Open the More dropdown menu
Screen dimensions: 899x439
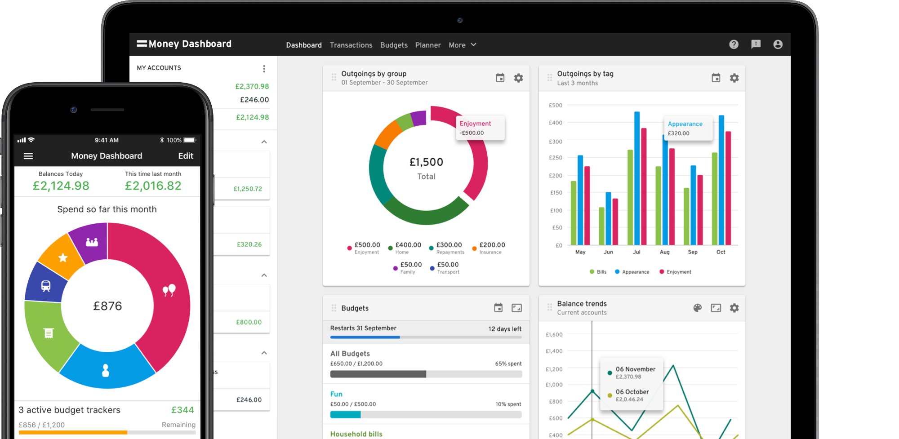click(x=463, y=45)
